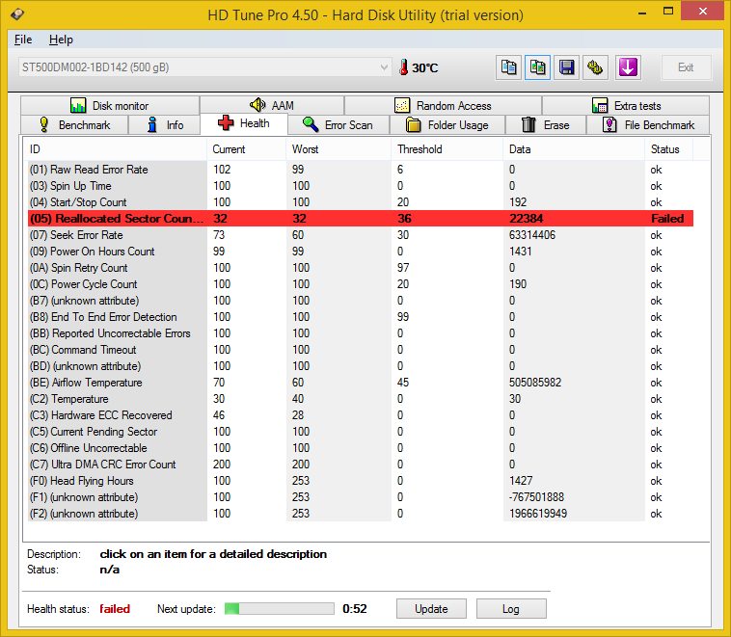The width and height of the screenshot is (731, 637).
Task: Click the Status column header
Action: 669,149
